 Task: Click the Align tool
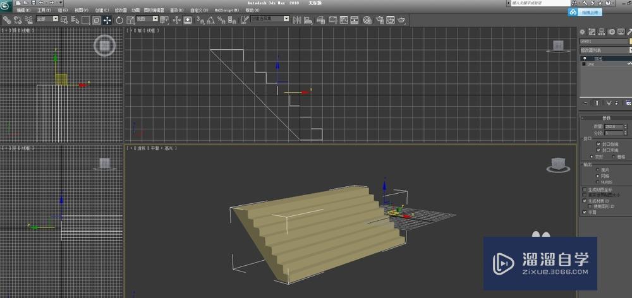pyautogui.click(x=309, y=20)
